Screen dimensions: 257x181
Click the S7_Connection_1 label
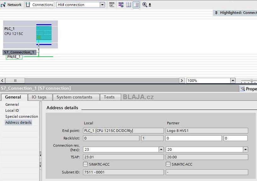pyautogui.click(x=19, y=52)
